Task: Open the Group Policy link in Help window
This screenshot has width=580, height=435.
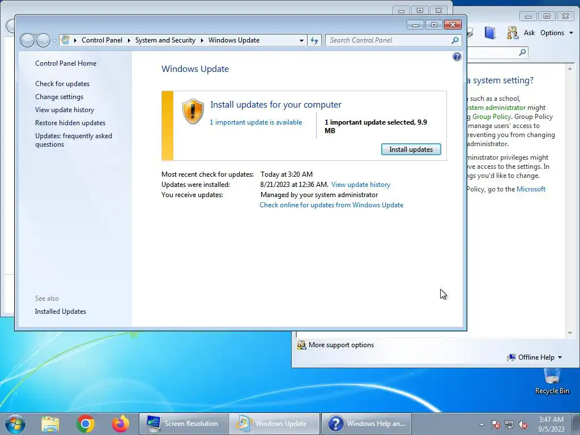Action: 491,117
